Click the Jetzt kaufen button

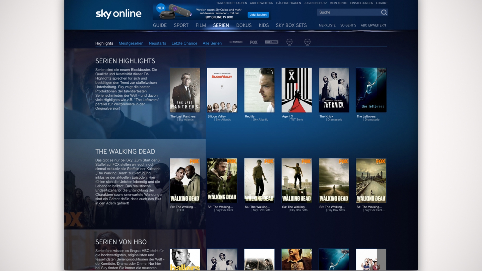point(258,15)
